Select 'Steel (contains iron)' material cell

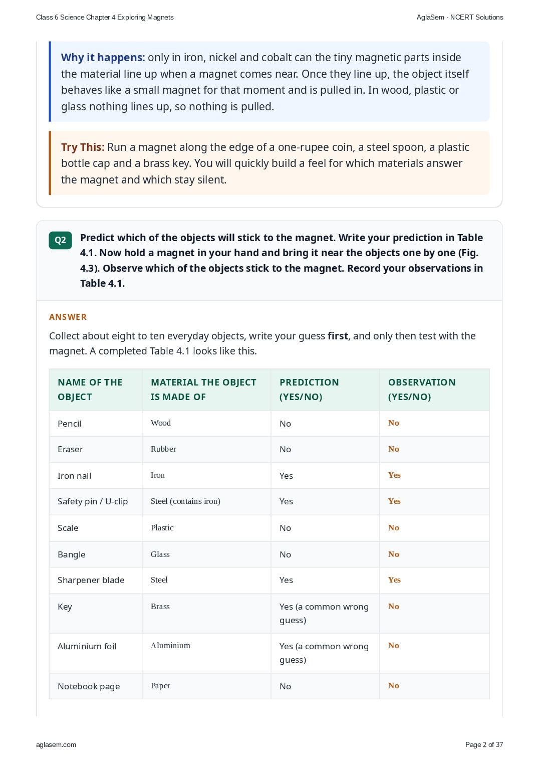tap(206, 501)
